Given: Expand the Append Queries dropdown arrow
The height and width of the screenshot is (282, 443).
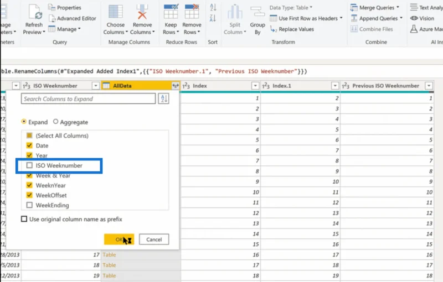Looking at the screenshot, I should 401,18.
